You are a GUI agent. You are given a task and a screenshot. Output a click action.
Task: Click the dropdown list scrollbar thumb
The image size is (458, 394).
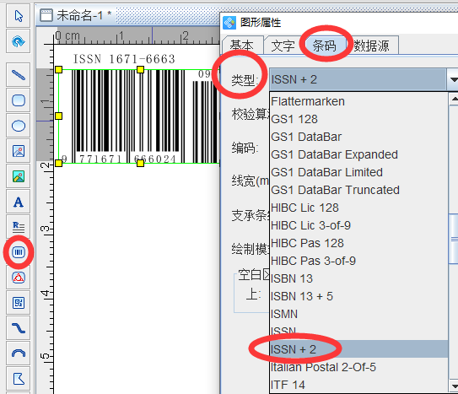(x=453, y=239)
